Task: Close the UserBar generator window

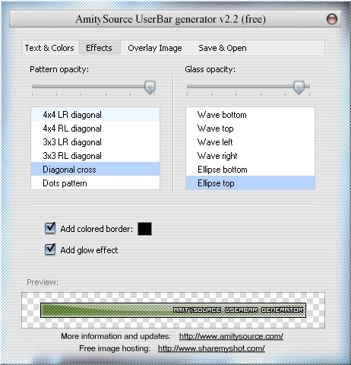Action: [x=331, y=19]
